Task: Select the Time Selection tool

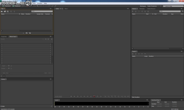Action: pos(43,6)
